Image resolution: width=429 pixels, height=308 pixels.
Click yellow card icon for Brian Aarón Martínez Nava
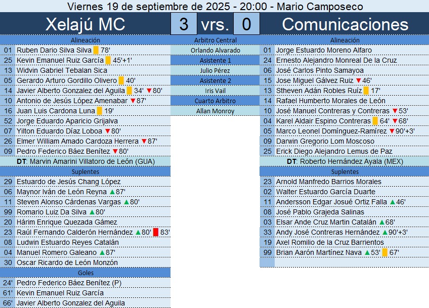tap(384, 252)
